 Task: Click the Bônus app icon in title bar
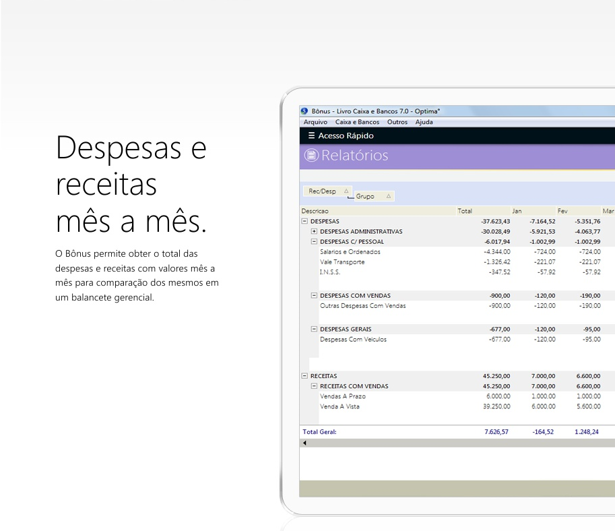(304, 111)
